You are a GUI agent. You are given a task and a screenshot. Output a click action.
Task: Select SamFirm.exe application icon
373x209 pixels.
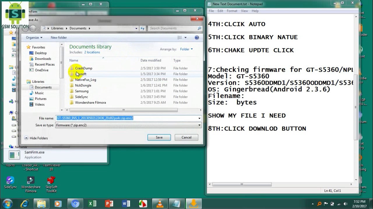14,155
